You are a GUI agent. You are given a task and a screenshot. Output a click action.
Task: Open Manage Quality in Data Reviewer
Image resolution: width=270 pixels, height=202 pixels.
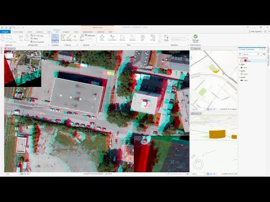point(195,38)
